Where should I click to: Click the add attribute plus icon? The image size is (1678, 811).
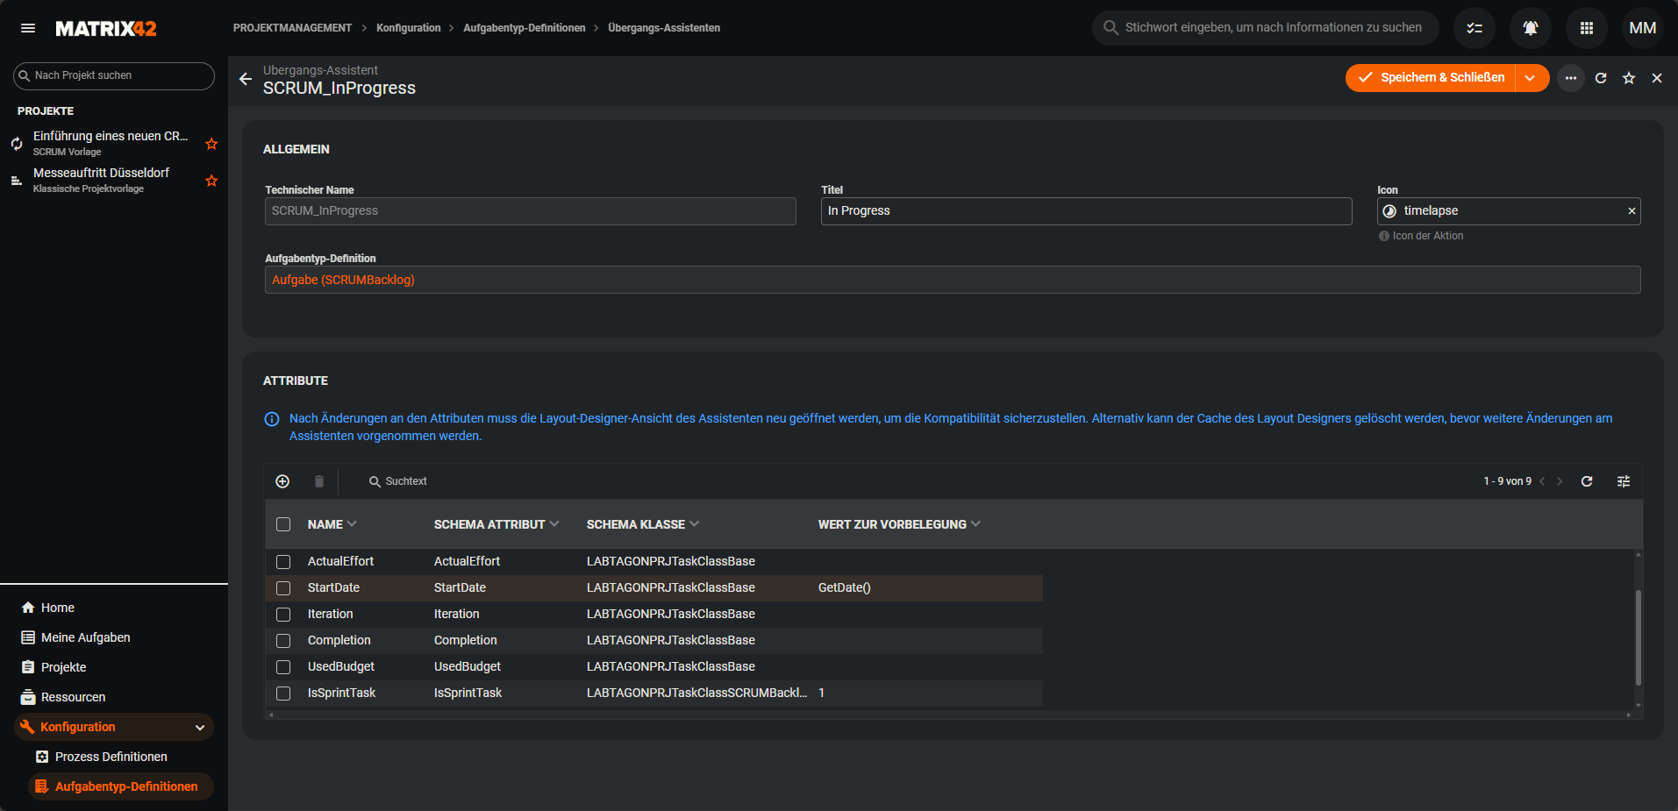[282, 481]
